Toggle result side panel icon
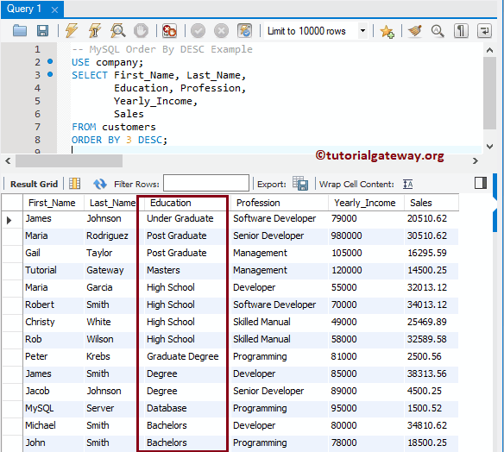504x452 pixels. [x=481, y=183]
